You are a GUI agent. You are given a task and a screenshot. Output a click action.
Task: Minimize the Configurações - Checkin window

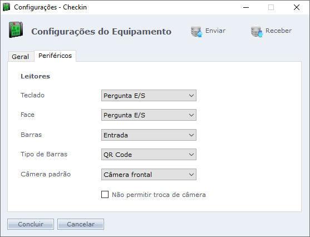click(x=246, y=7)
